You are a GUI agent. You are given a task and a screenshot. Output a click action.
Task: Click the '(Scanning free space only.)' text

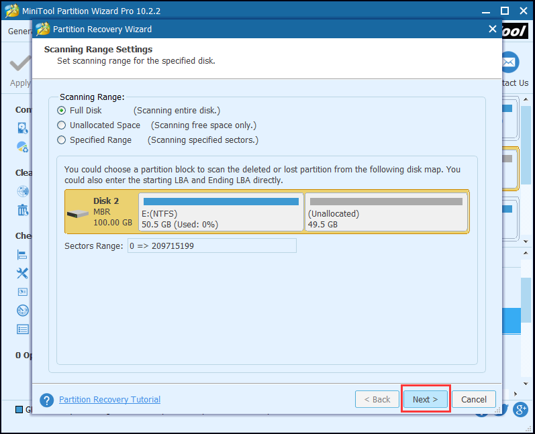tap(203, 125)
